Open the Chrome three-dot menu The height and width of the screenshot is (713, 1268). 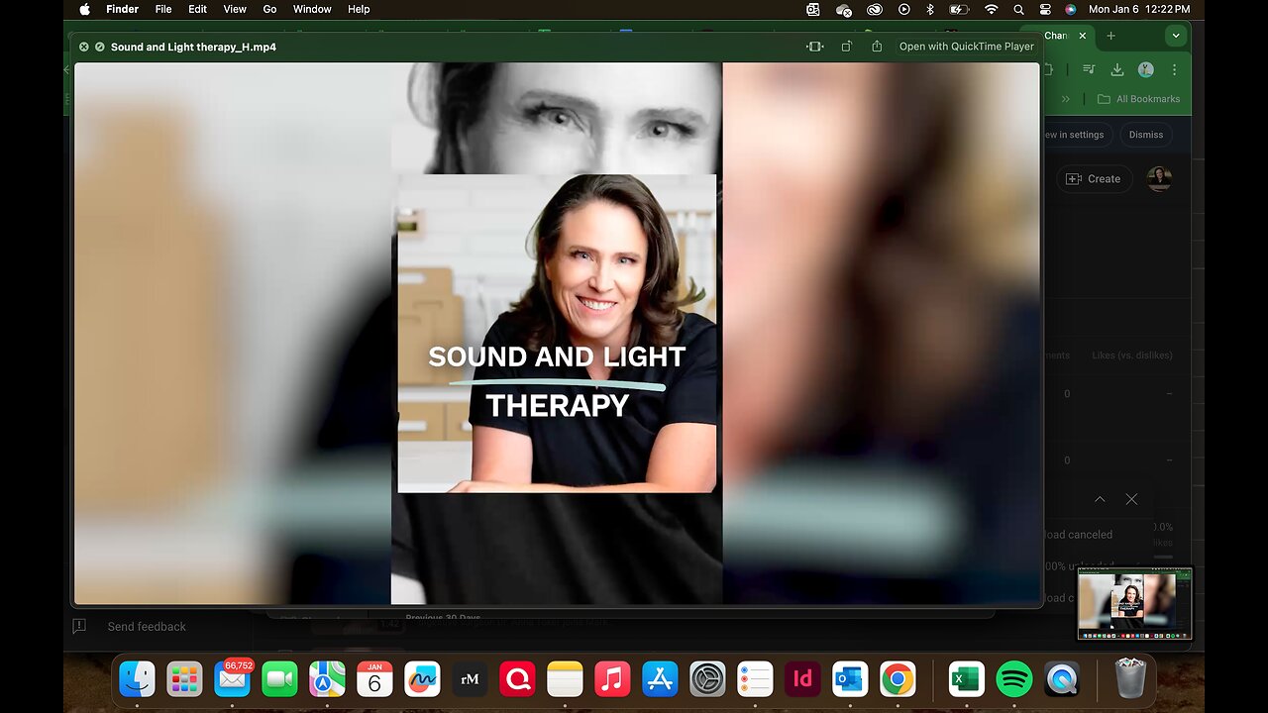(x=1174, y=69)
